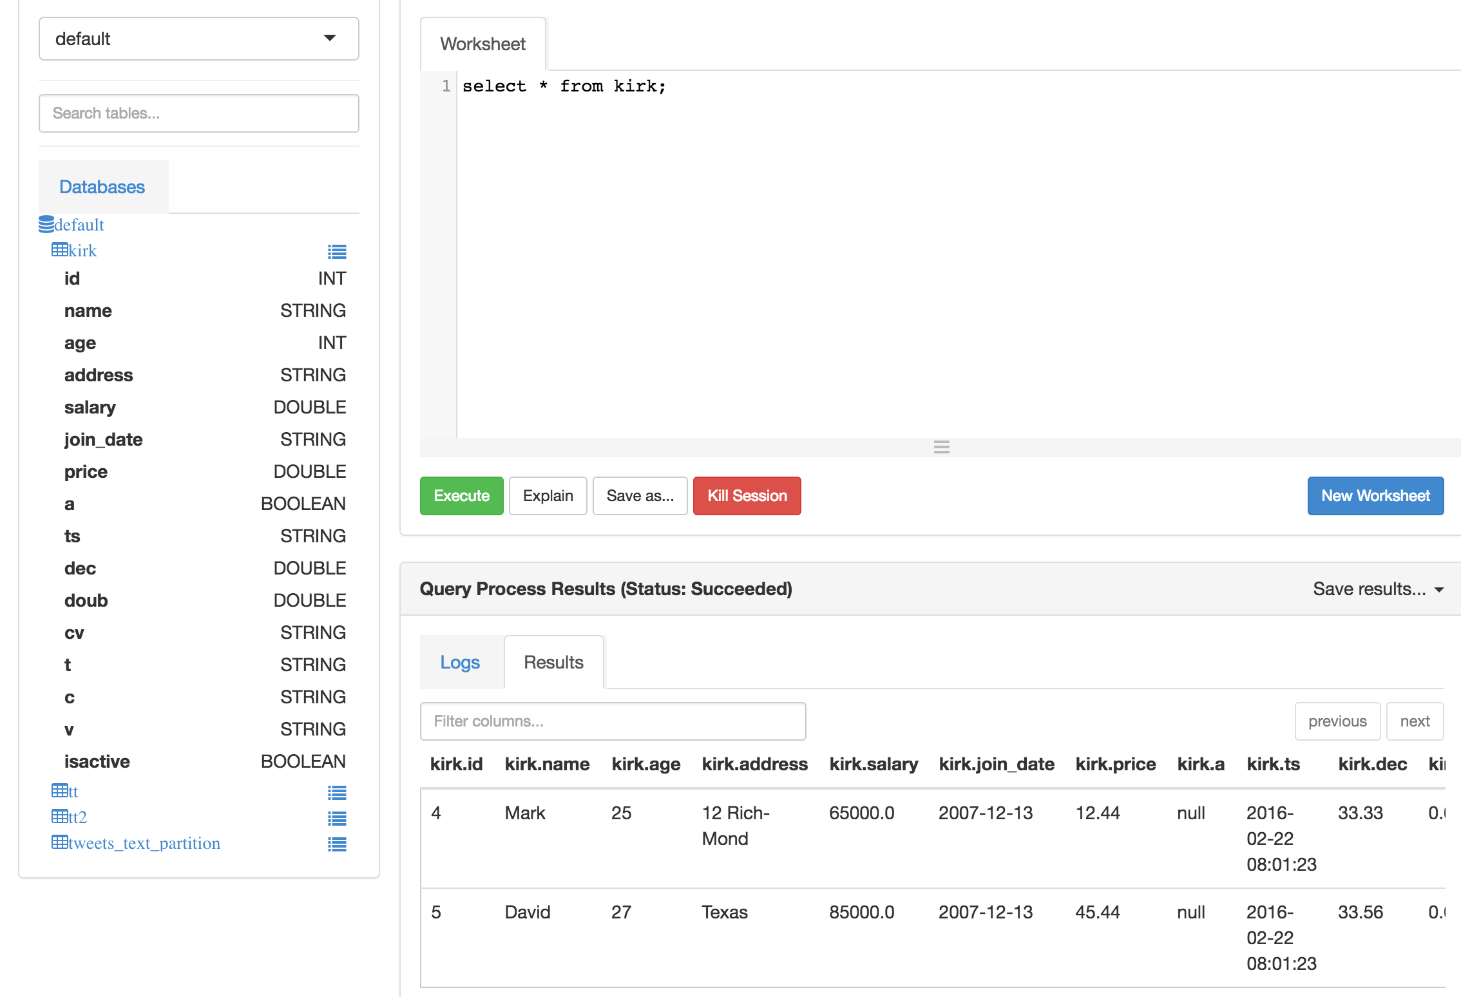Click the Kill Session button

(x=747, y=495)
